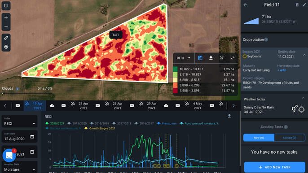
Task: Zoom out of the map
Action: (x=6, y=26)
